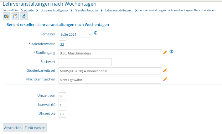Viewport: 222px width, 134px height.
Task: Click the notebook icon in toolbar
Action: coord(15,16)
